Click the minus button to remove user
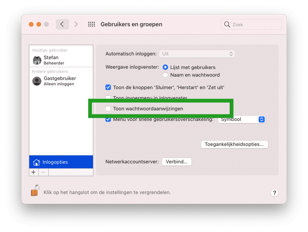308x232 pixels. (43, 172)
